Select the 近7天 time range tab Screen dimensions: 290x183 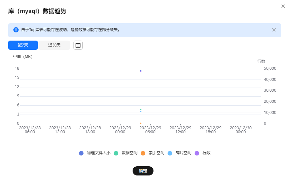tap(23, 45)
